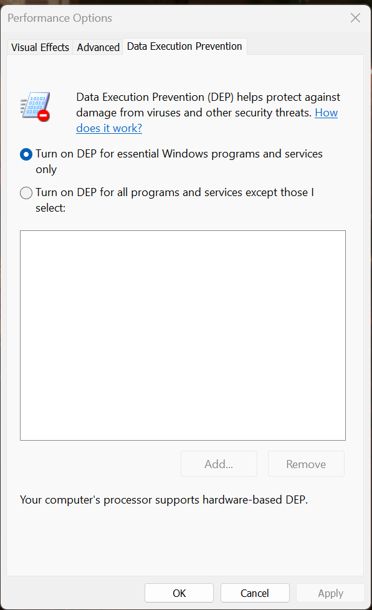Open the 'How does it work?' help link
Image resolution: width=372 pixels, height=610 pixels.
[x=207, y=120]
